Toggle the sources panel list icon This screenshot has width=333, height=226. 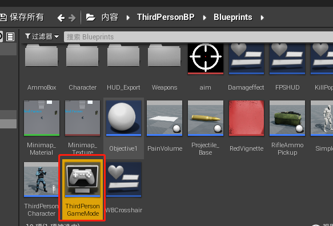(10, 37)
